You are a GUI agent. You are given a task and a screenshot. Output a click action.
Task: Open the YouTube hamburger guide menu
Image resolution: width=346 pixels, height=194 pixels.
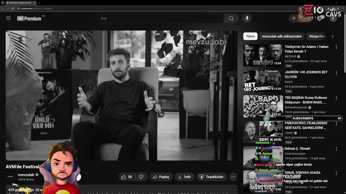tap(9, 18)
